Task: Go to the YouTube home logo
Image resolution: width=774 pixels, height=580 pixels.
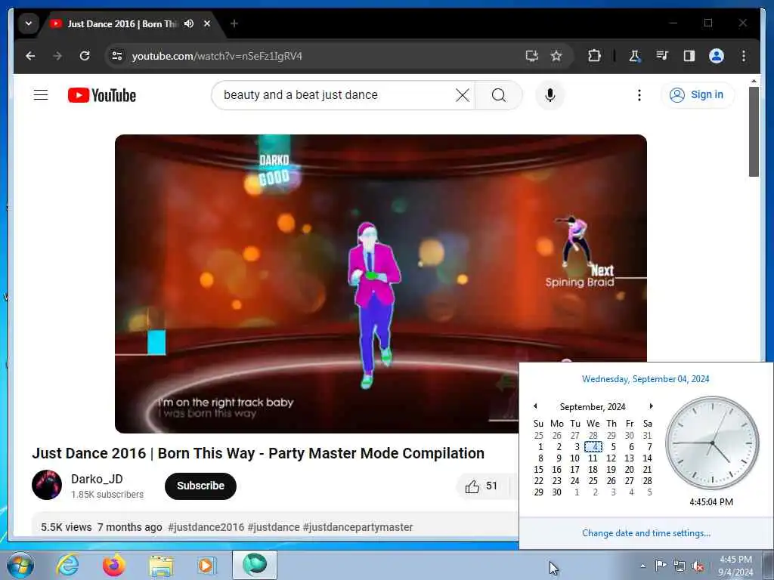Action: [102, 95]
